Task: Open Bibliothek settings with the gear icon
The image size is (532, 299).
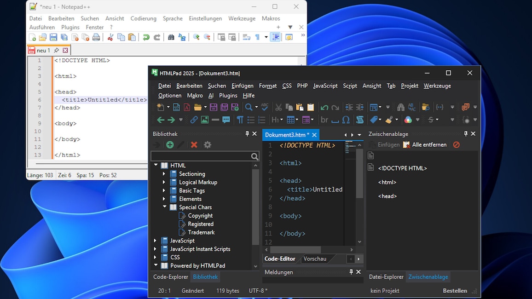Action: click(207, 145)
